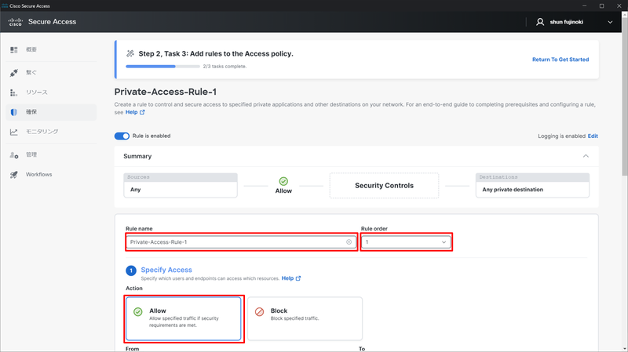This screenshot has width=628, height=352.
Task: Click Edit next to Logging is enabled
Action: click(x=593, y=136)
